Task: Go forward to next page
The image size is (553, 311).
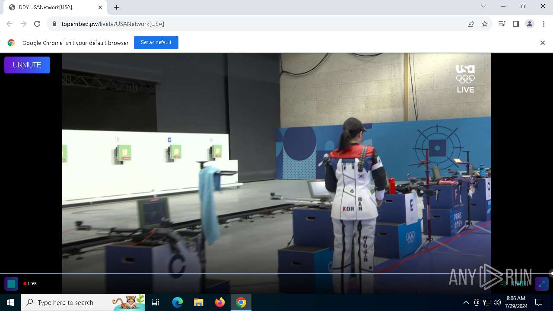Action: click(x=23, y=24)
